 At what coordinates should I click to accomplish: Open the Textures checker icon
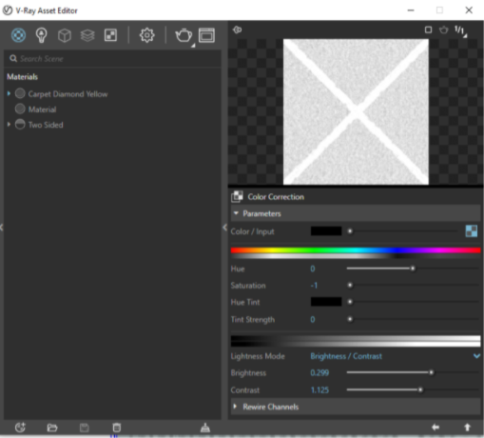[110, 35]
